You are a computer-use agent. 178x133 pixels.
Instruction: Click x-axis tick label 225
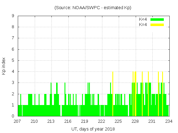tap(118, 121)
